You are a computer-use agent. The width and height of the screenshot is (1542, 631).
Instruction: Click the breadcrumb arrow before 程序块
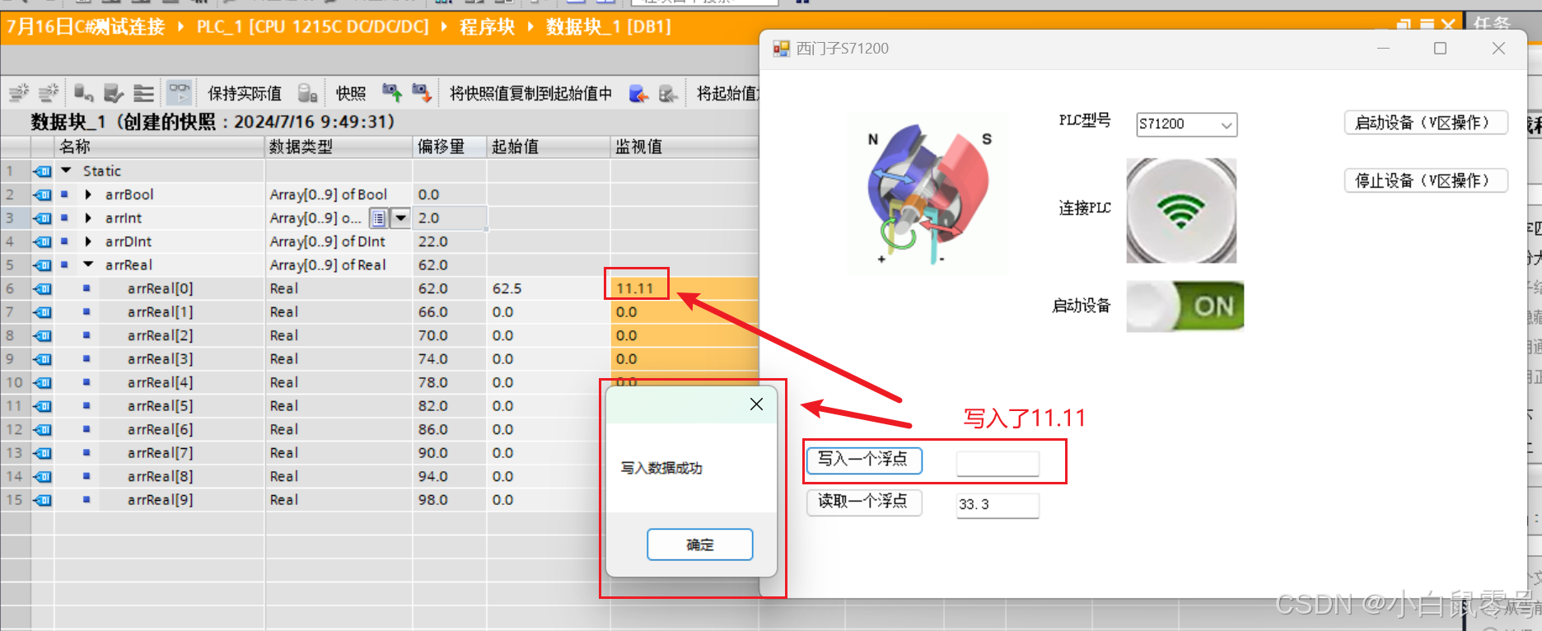coord(444,26)
